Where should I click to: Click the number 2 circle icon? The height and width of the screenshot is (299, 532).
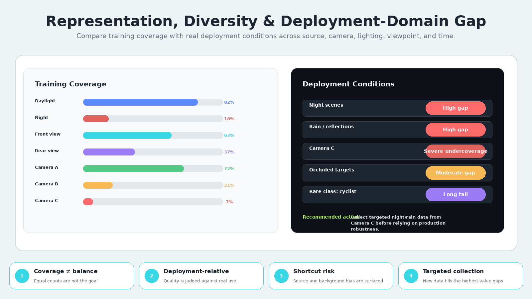coord(152,276)
